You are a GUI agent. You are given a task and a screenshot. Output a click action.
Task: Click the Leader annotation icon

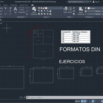click(x=27, y=11)
